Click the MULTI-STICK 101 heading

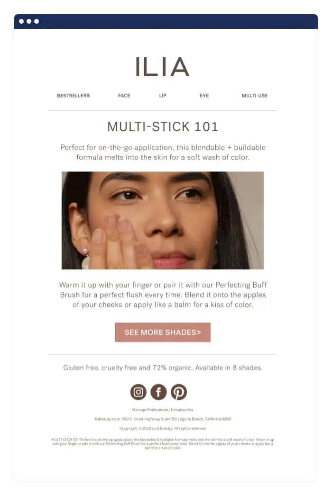pos(163,126)
